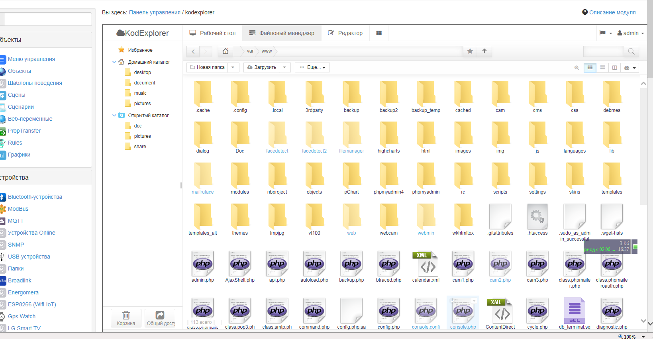653x339 pixels.
Task: Select the music folder in the tree
Action: pos(140,93)
